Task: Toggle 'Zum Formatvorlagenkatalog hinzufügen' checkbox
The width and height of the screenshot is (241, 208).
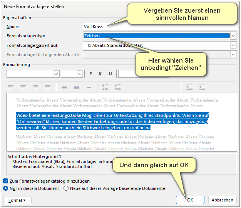Action: pyautogui.click(x=6, y=181)
